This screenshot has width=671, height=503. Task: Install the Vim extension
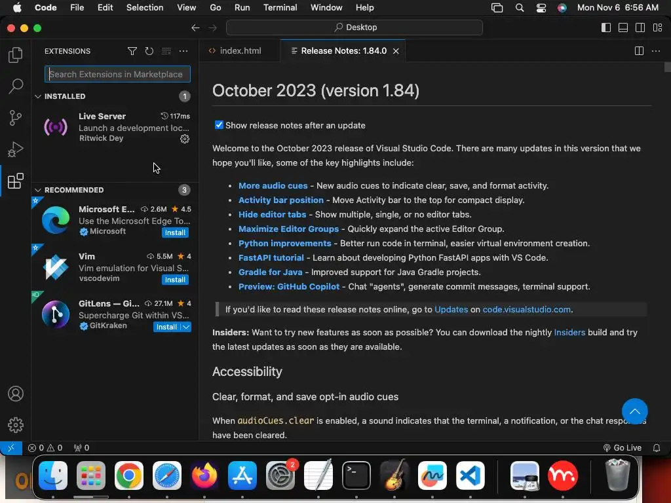click(x=175, y=280)
